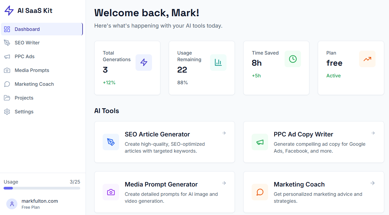The height and width of the screenshot is (215, 389).
Task: Open PPC Ad Copy Writer via its arrow
Action: coord(373,133)
